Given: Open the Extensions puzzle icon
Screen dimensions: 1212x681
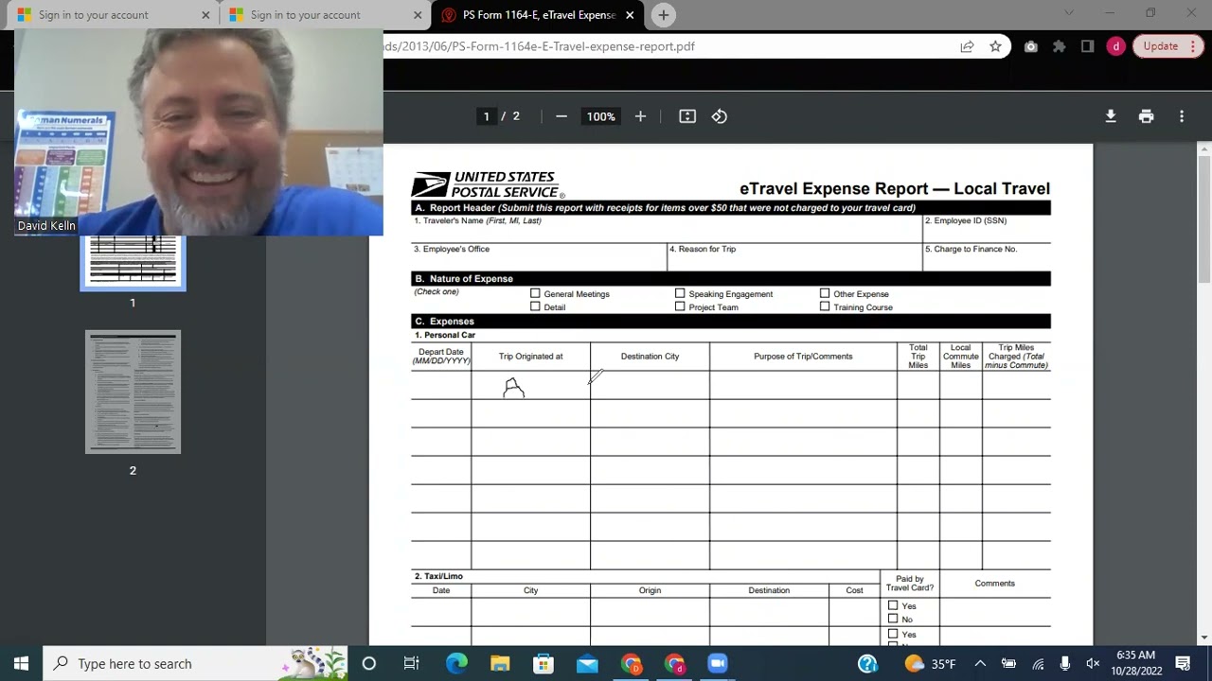Looking at the screenshot, I should pos(1060,46).
